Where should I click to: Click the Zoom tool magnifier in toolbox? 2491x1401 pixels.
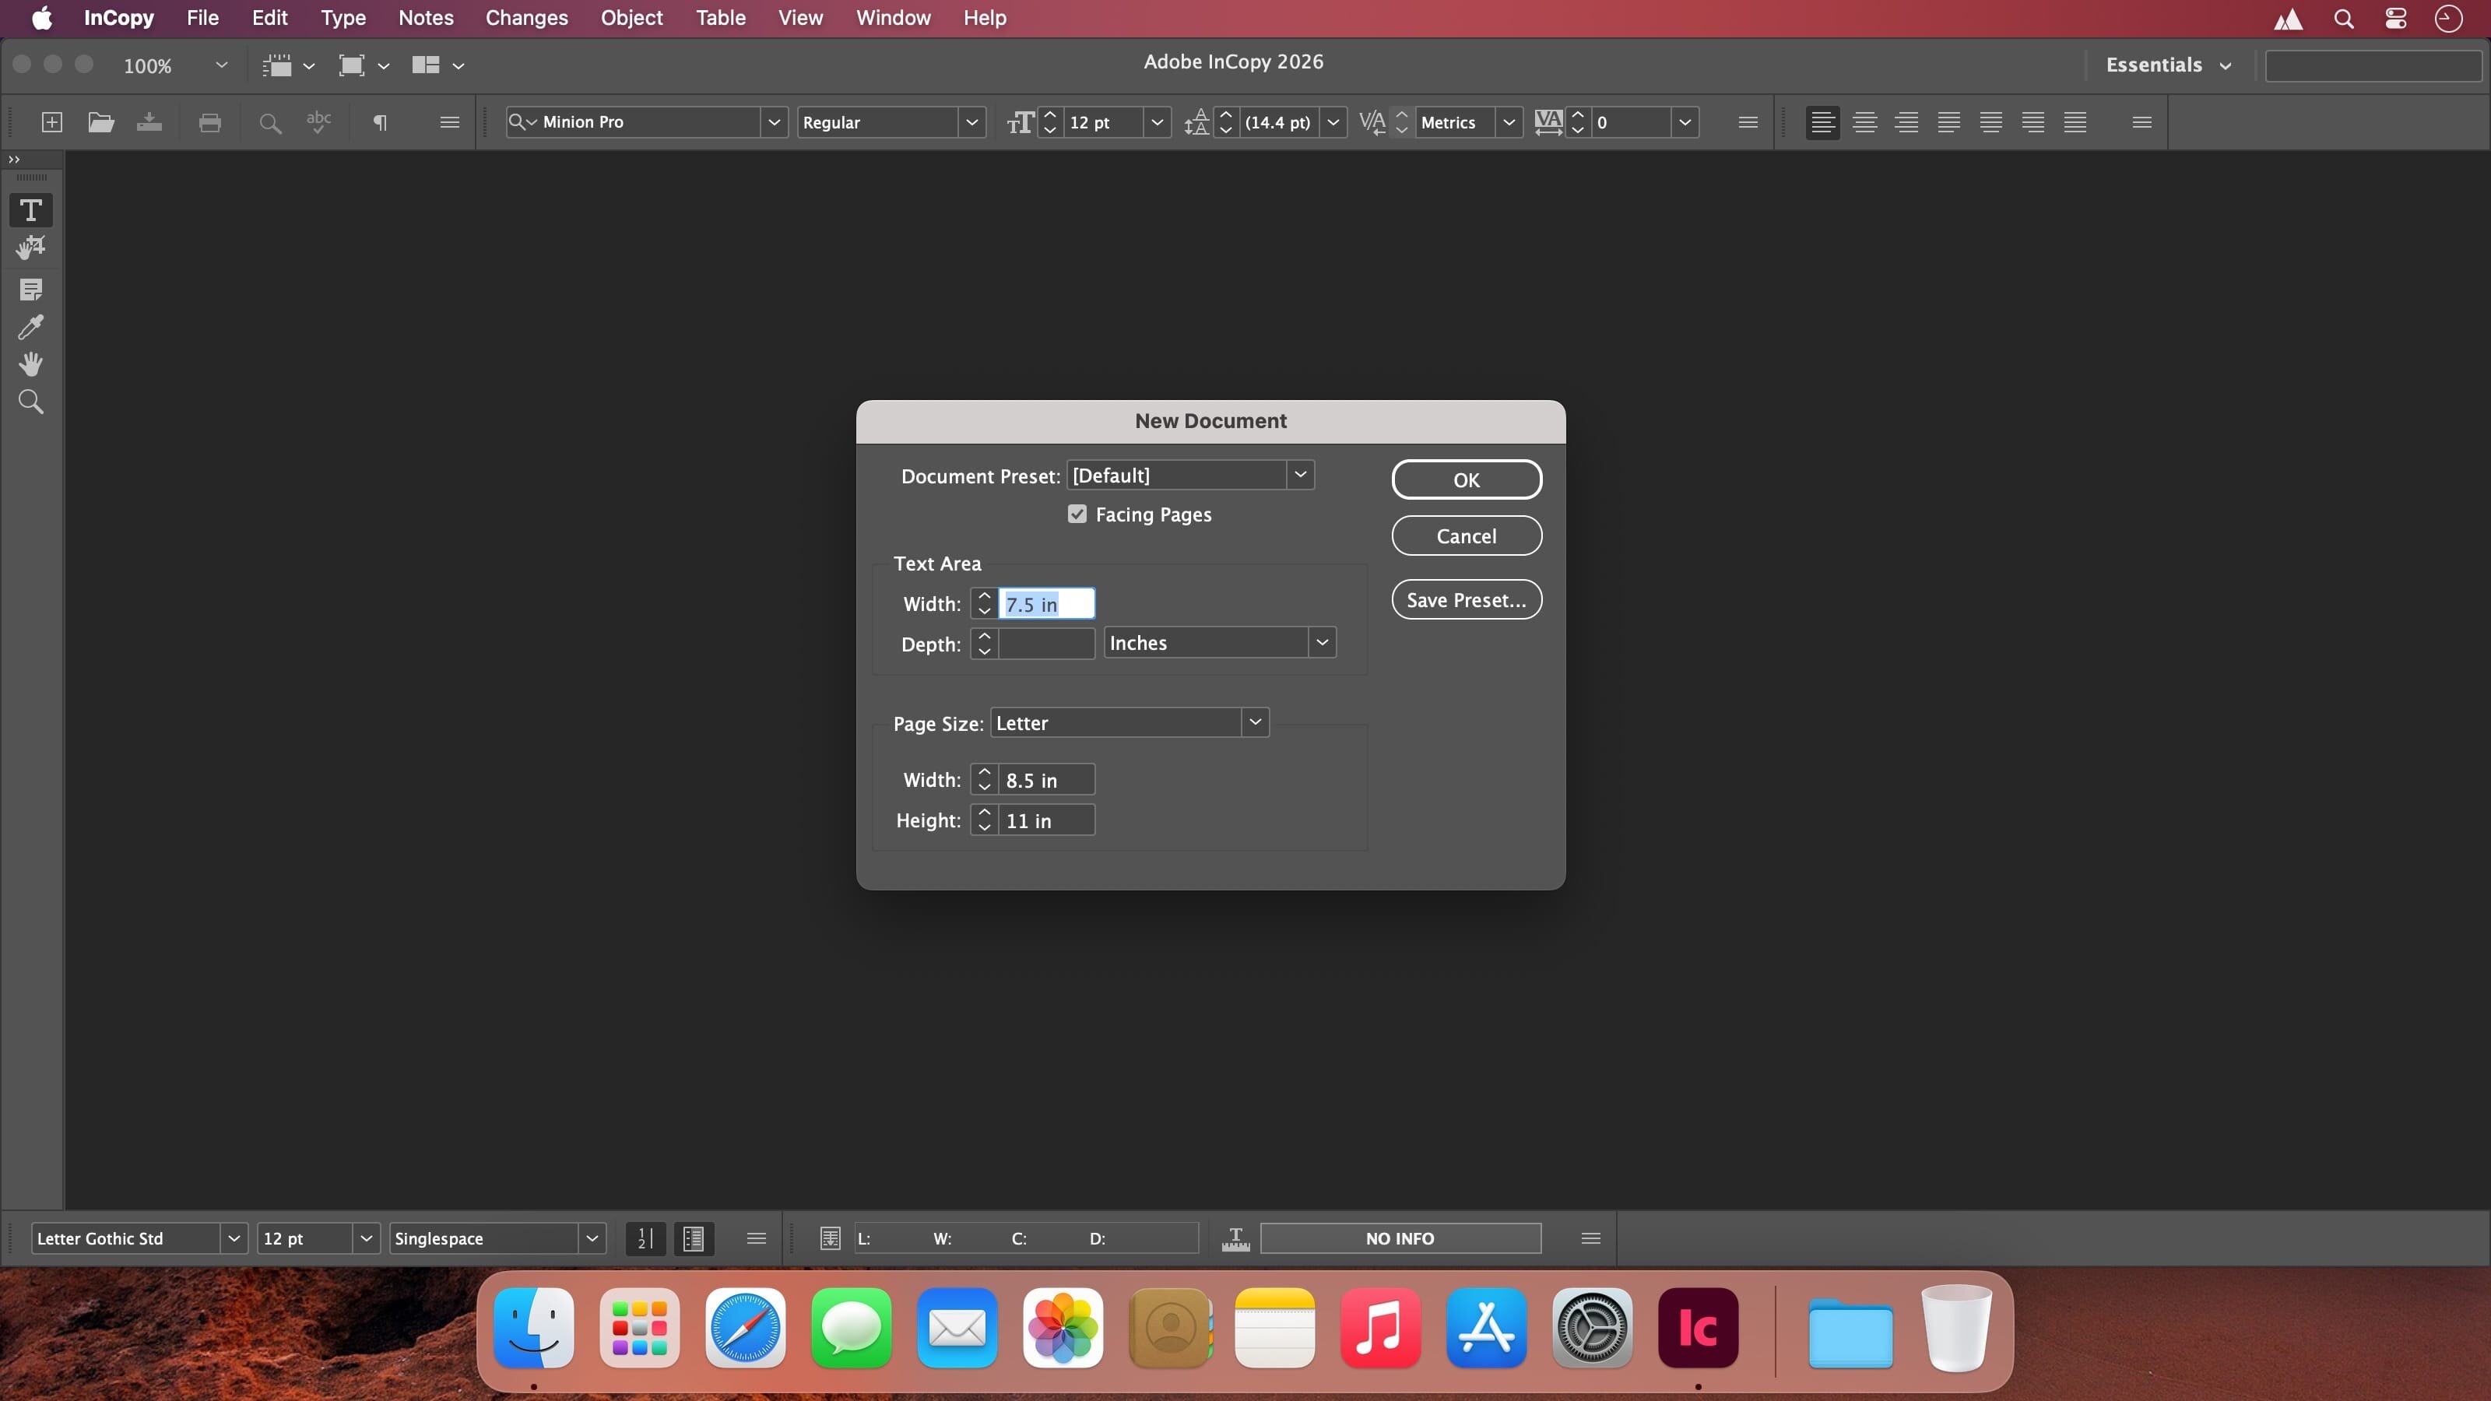pyautogui.click(x=31, y=402)
